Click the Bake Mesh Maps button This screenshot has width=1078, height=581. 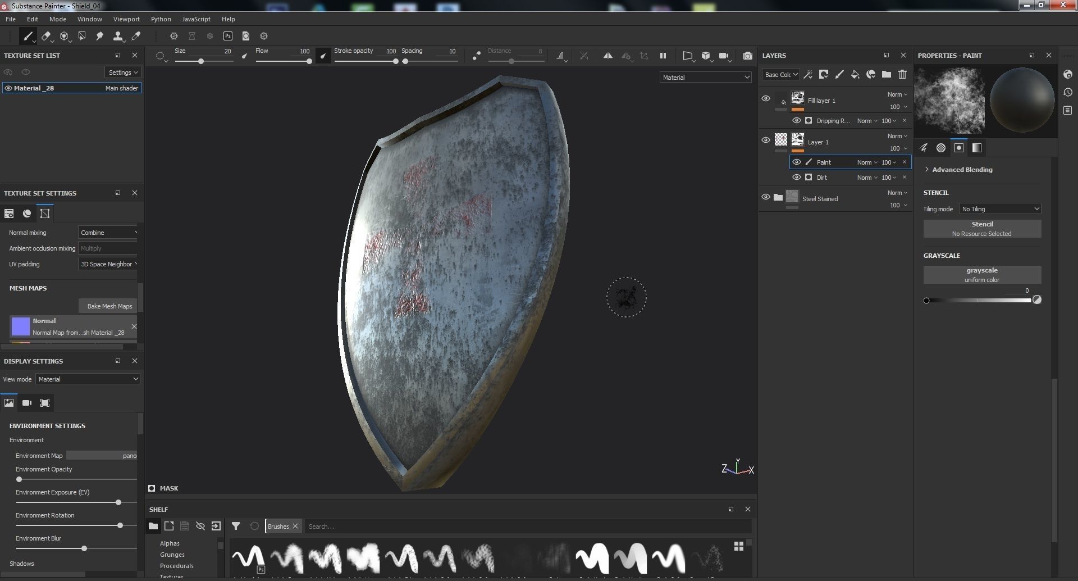click(x=108, y=306)
